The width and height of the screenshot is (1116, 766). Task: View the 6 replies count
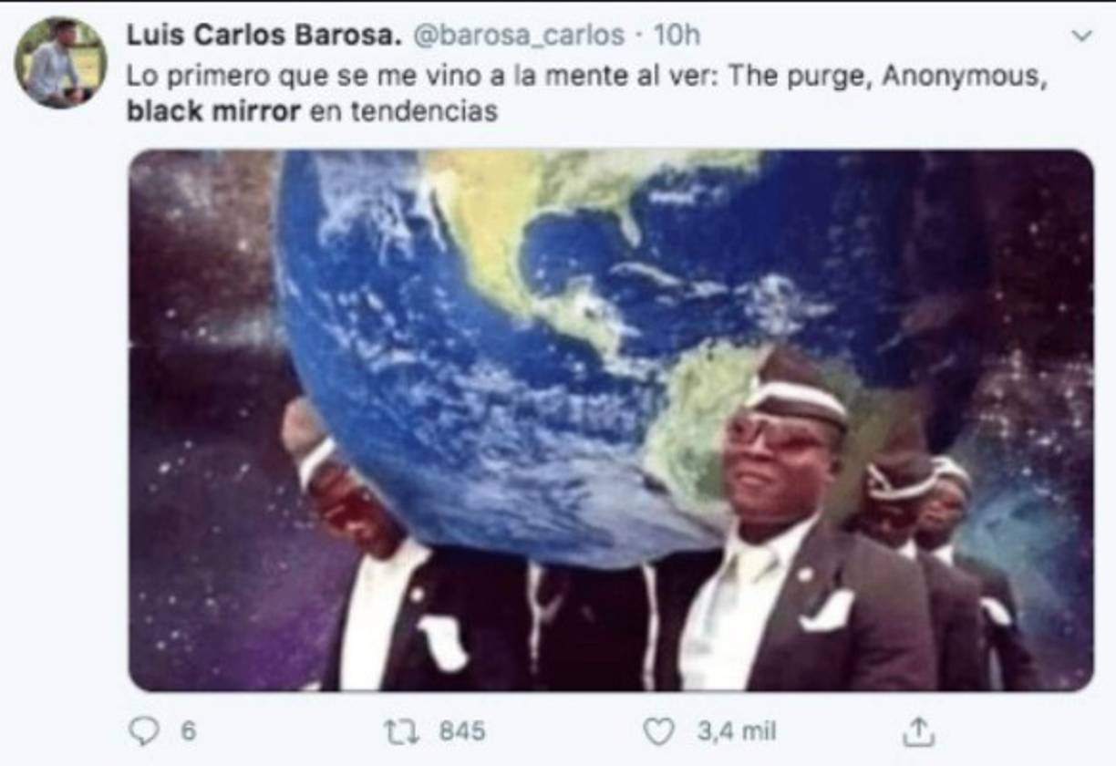coord(188,730)
